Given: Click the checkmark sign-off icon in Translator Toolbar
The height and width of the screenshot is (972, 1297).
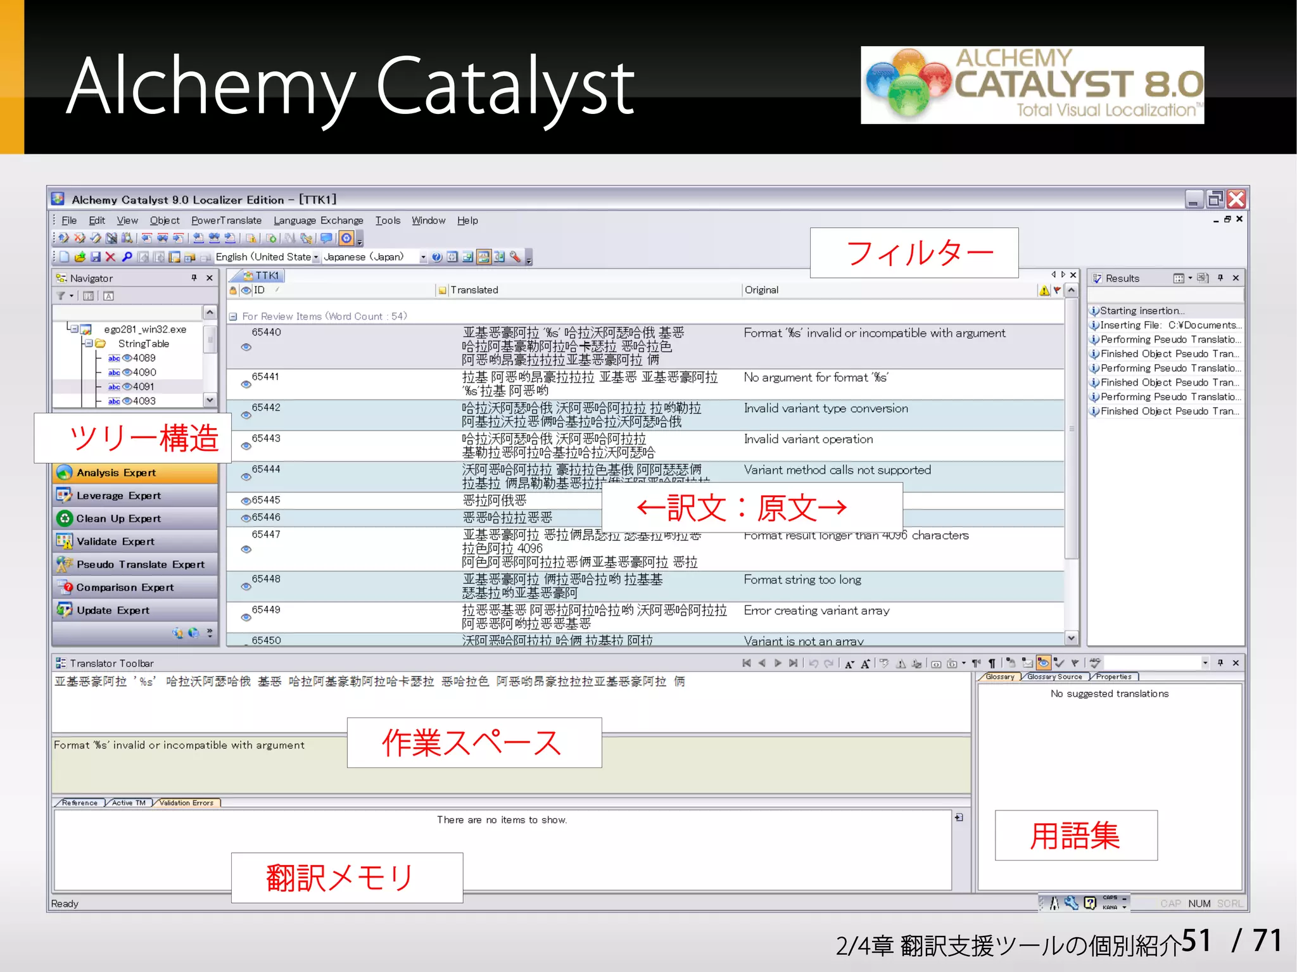Looking at the screenshot, I should point(1060,663).
